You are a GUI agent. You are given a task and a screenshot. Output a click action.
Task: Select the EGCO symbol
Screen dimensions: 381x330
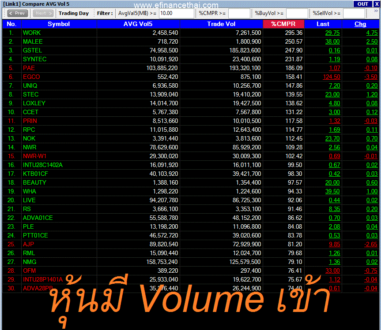tap(31, 77)
